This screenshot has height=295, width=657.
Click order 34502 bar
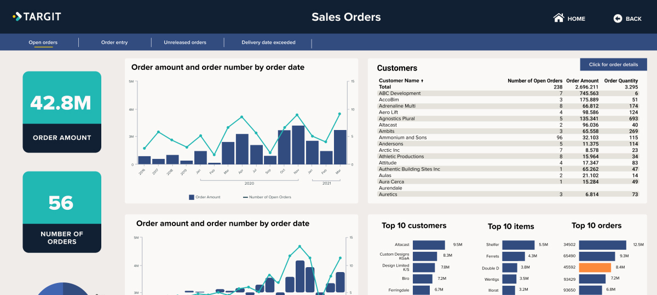pos(603,245)
